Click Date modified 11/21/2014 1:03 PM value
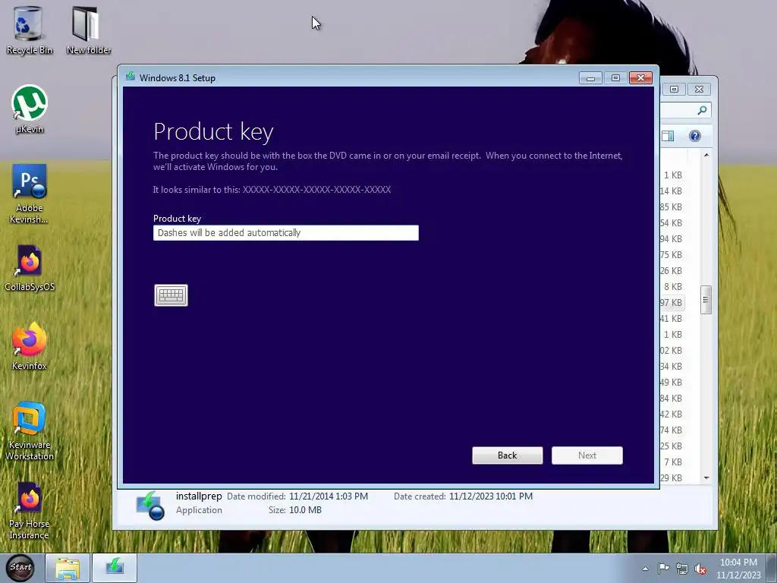The width and height of the screenshot is (777, 583). click(329, 496)
